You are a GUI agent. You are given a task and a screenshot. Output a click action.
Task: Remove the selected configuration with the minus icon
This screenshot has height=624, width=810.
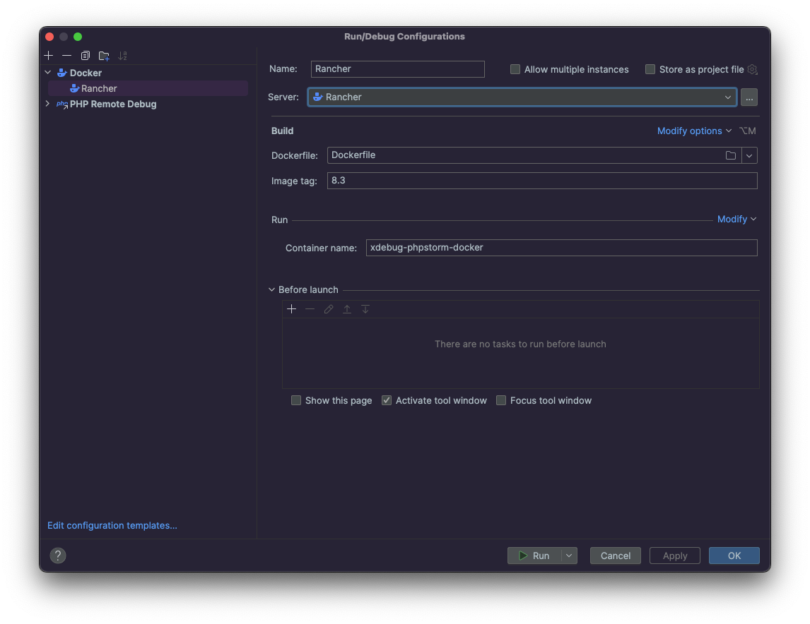(66, 55)
